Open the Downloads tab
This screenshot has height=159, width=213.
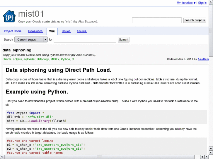pos(35,31)
